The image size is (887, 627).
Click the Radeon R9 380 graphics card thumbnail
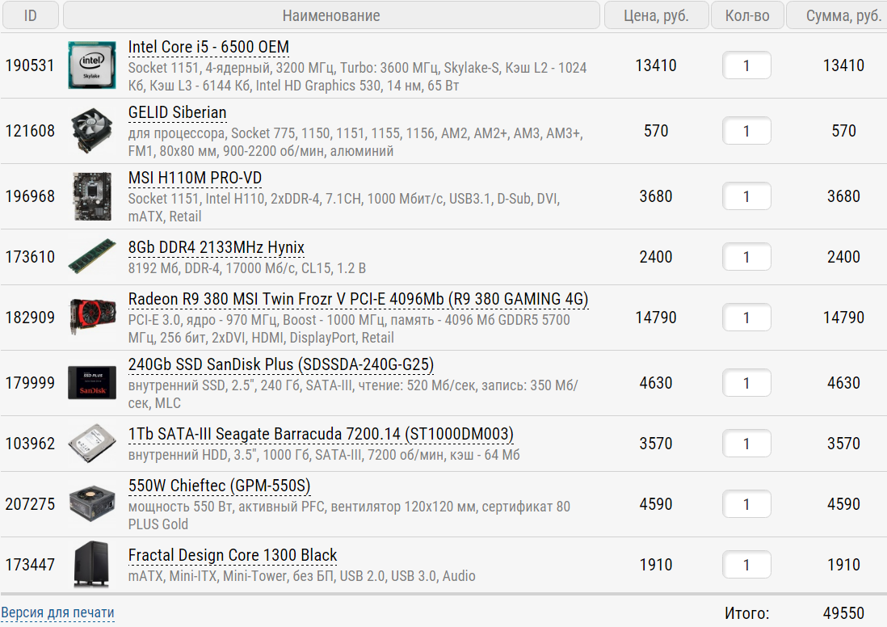92,317
